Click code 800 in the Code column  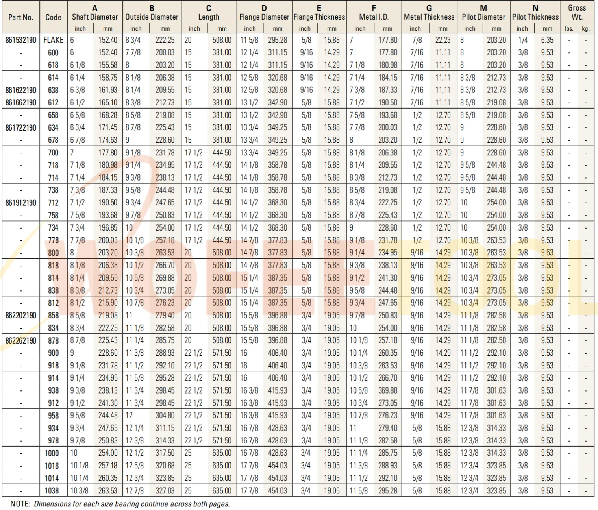pyautogui.click(x=54, y=253)
